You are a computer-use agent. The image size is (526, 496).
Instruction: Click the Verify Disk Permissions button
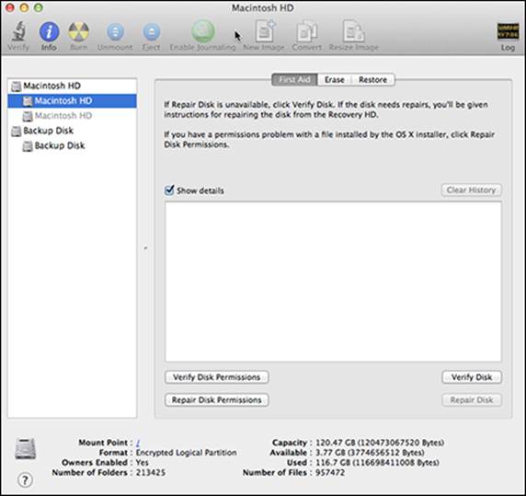216,377
